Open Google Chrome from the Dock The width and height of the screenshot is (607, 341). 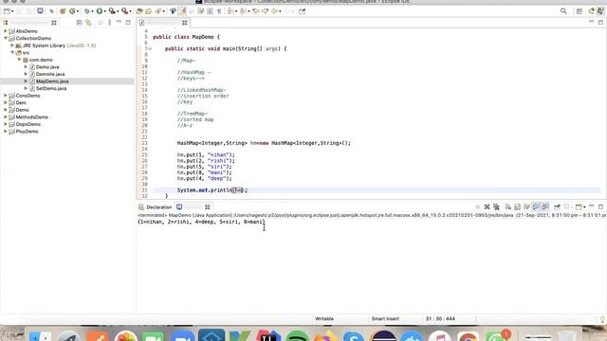pyautogui.click(x=469, y=335)
